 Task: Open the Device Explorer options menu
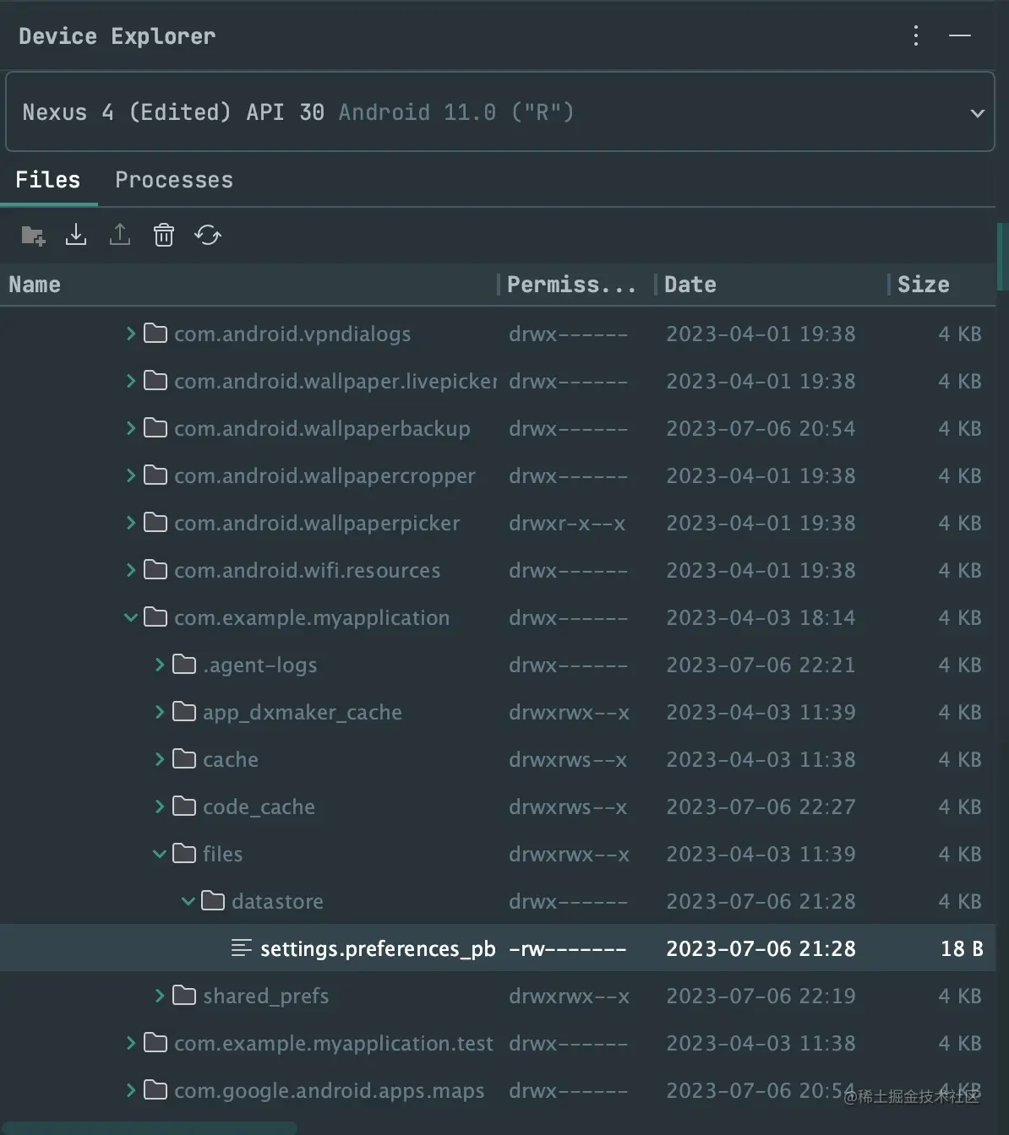(916, 35)
